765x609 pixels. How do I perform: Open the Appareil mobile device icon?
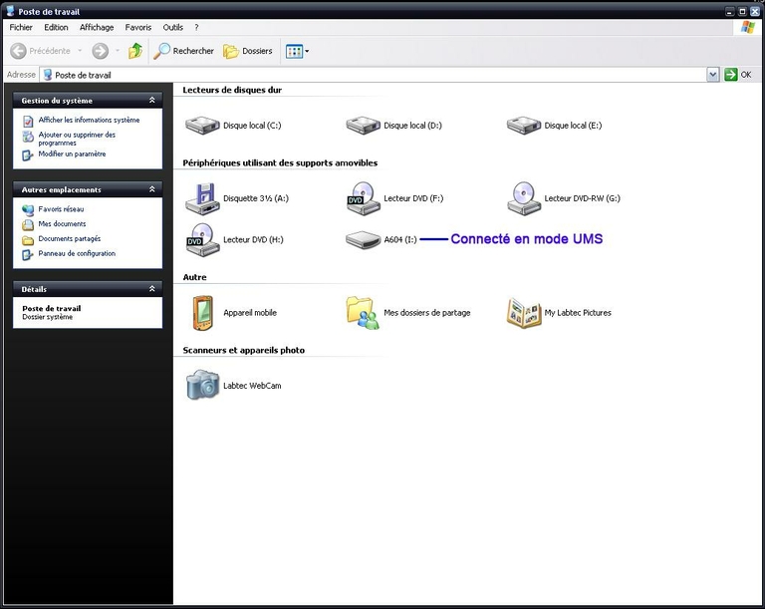202,313
